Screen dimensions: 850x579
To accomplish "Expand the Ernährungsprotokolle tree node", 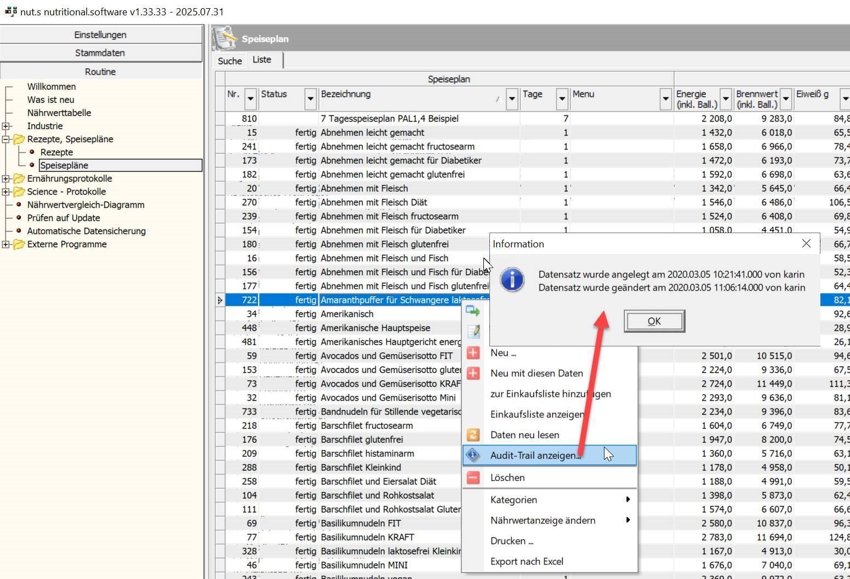I will 6,178.
